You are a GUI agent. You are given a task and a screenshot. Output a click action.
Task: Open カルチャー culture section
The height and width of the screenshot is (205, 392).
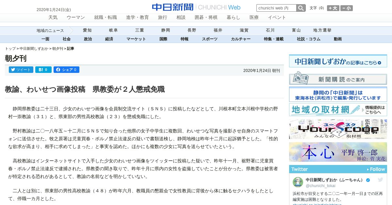[x=241, y=39]
